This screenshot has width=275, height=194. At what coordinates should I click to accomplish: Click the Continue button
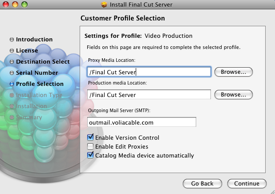[x=247, y=183]
